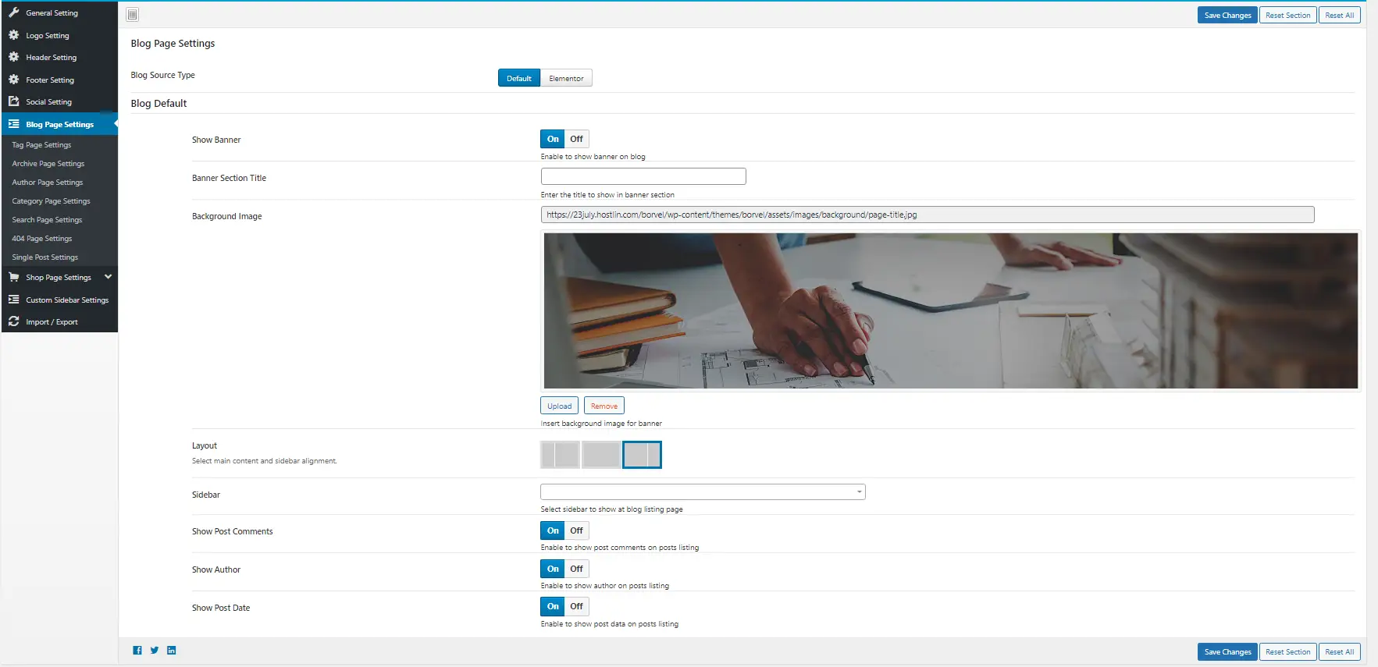Select Elementor as blog source type
Viewport: 1378px width, 667px height.
tap(566, 79)
